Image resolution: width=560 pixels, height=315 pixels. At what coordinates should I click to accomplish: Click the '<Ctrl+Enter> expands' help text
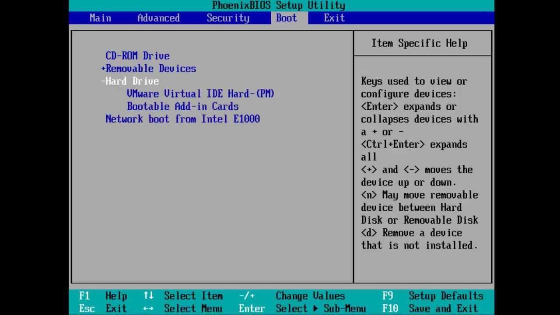pyautogui.click(x=414, y=144)
